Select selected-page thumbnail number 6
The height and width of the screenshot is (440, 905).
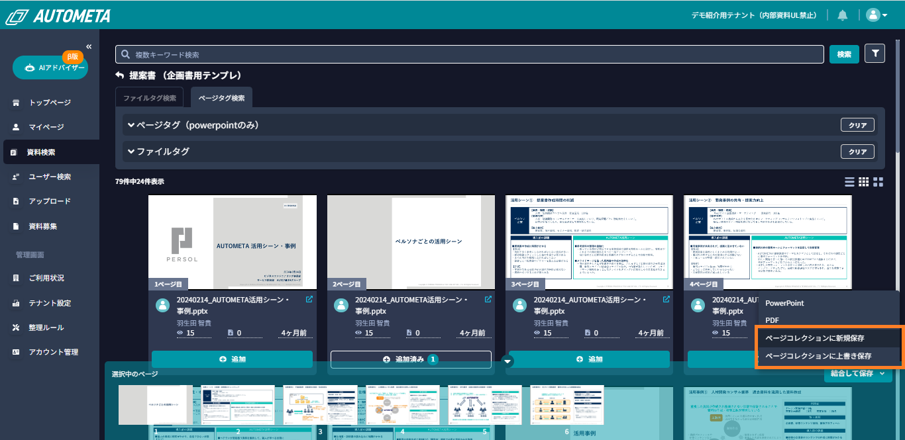coord(567,405)
